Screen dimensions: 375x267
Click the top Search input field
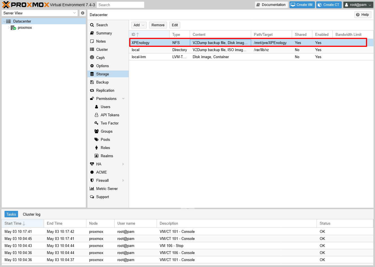click(120, 5)
